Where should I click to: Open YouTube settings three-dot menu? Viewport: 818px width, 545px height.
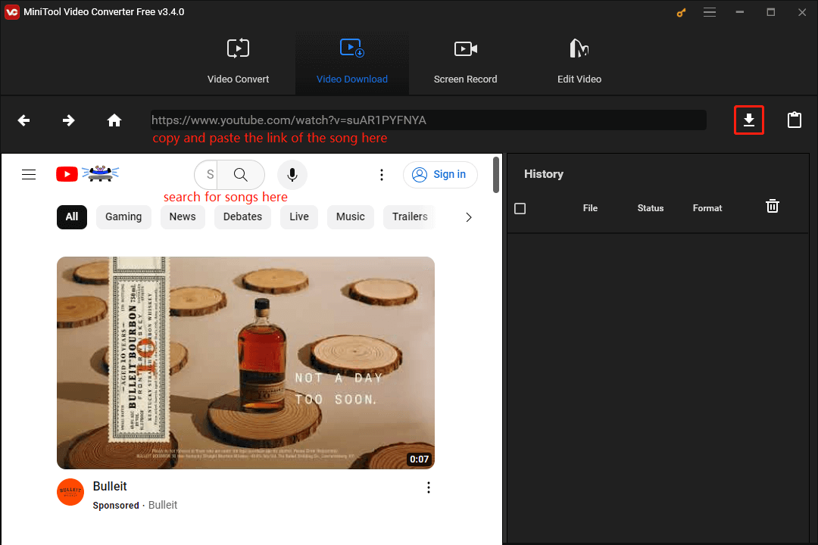point(381,175)
